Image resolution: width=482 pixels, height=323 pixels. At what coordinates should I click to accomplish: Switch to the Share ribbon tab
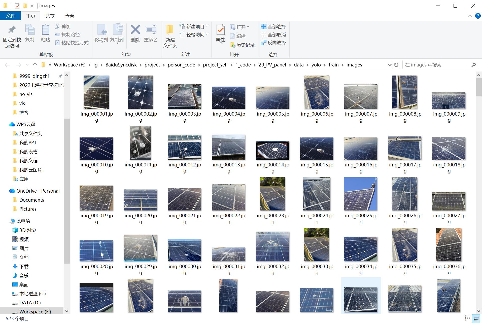(x=50, y=16)
